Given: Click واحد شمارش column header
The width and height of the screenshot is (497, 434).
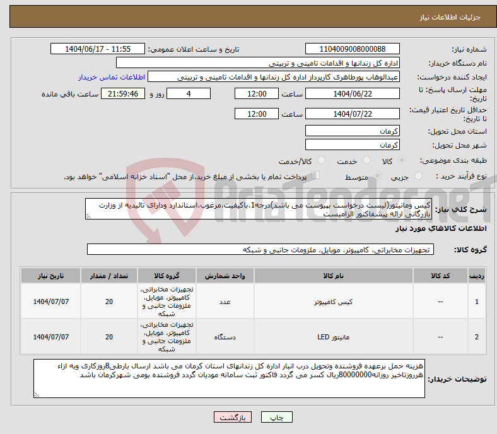Looking at the screenshot, I should (225, 276).
